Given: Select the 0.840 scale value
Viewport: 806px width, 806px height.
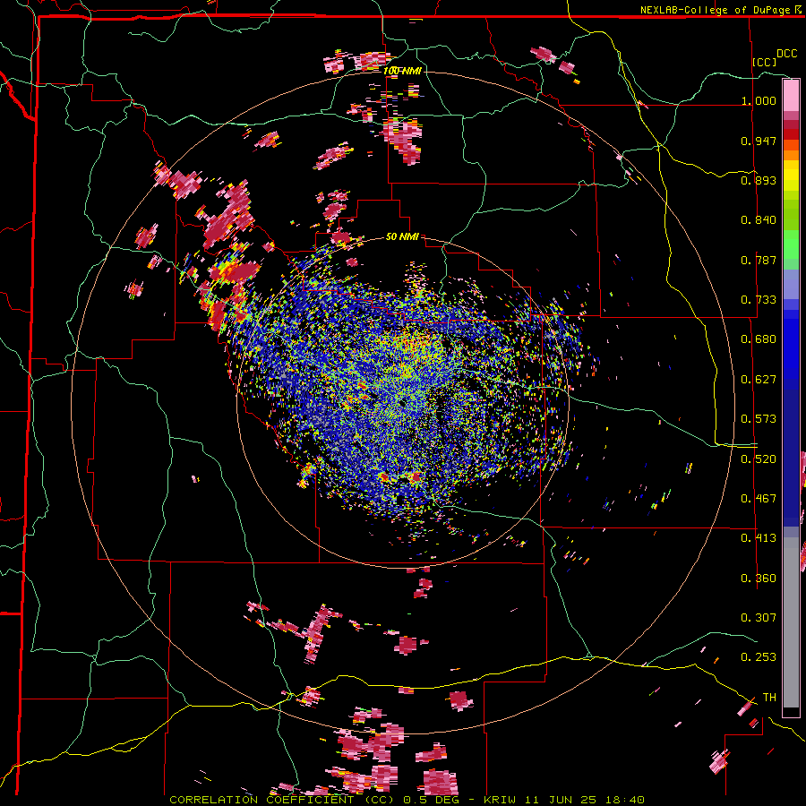Looking at the screenshot, I should click(x=759, y=220).
